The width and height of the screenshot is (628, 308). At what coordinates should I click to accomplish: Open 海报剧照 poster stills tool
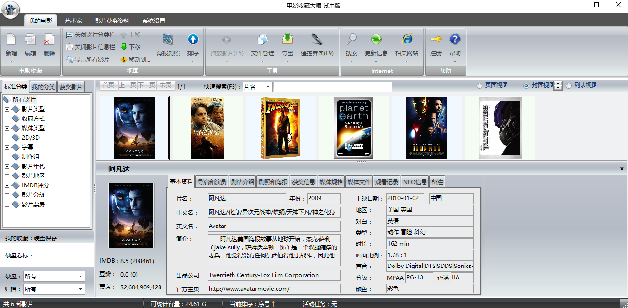[x=168, y=40]
